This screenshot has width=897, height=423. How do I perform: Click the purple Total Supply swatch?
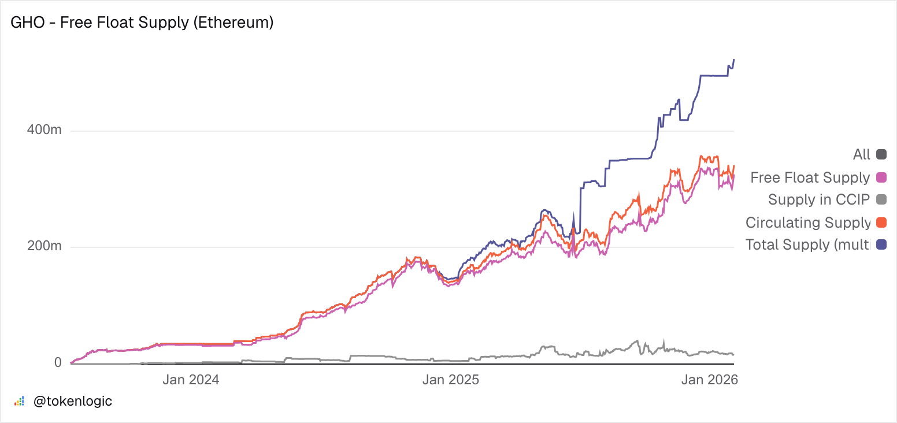[x=881, y=244]
